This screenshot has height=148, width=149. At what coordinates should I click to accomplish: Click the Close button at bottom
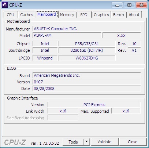pyautogui.click(x=133, y=142)
